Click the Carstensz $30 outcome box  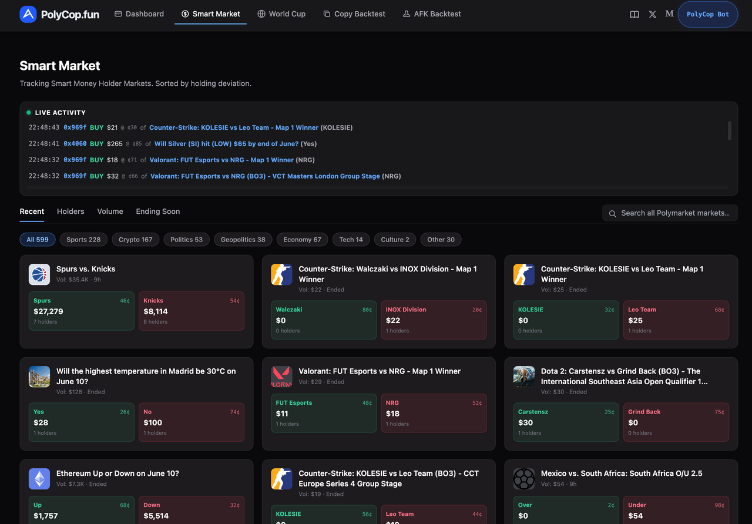tap(566, 422)
